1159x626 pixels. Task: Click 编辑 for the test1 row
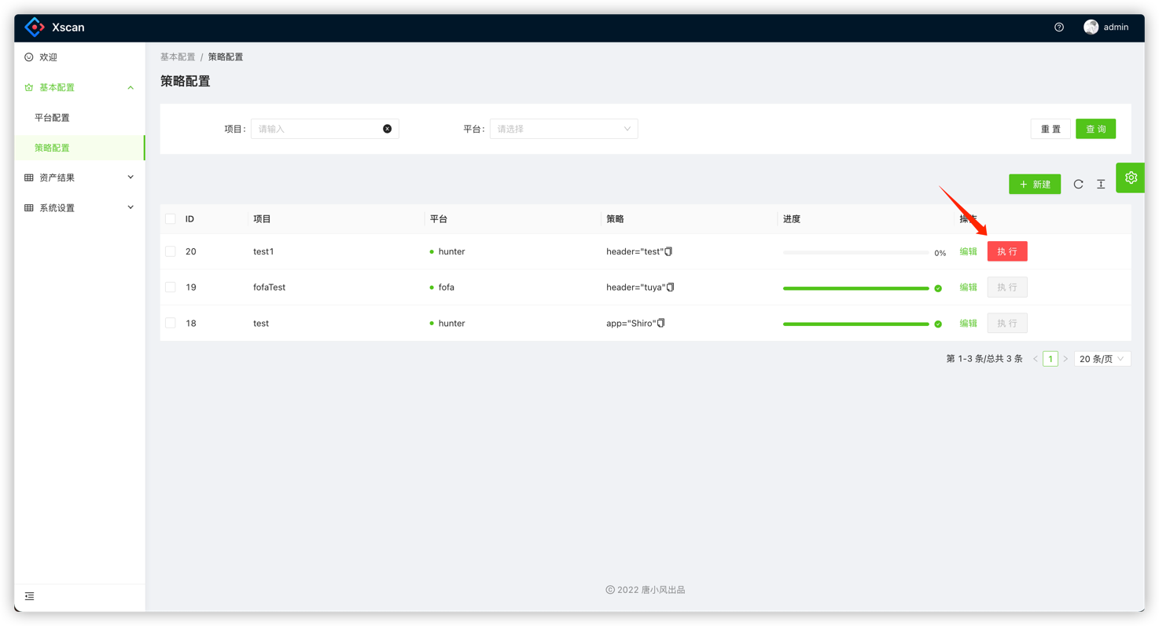[x=969, y=251]
